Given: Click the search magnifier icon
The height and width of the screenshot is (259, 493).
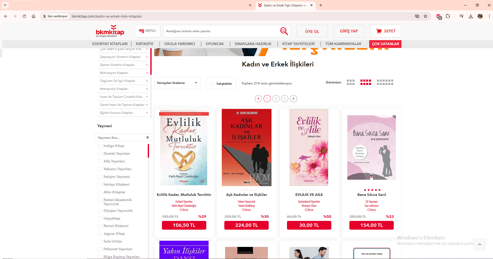Looking at the screenshot, I should (x=284, y=31).
